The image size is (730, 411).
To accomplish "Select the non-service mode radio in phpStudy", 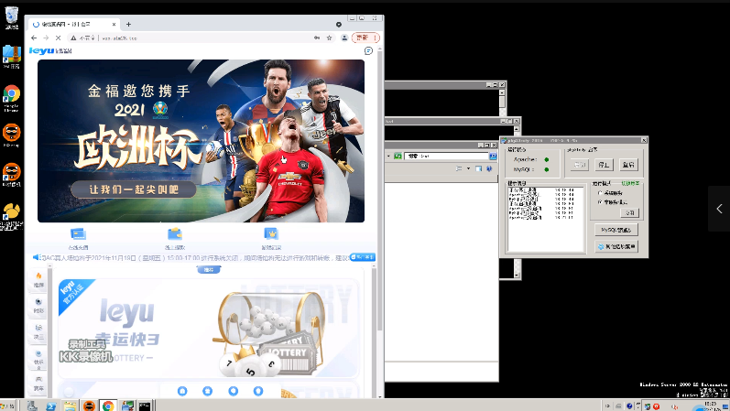I will [600, 202].
